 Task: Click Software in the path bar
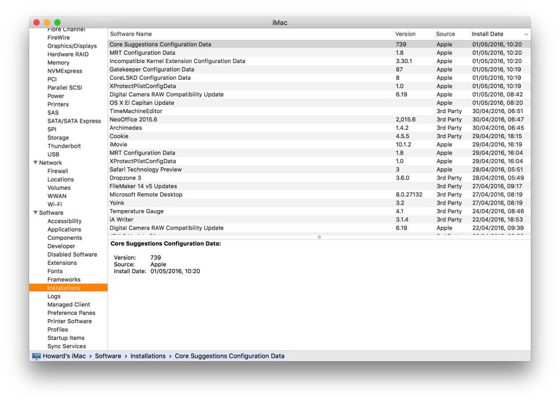(x=108, y=356)
